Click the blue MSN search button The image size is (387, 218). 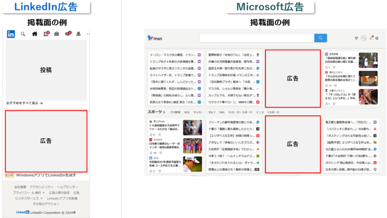tap(320, 38)
